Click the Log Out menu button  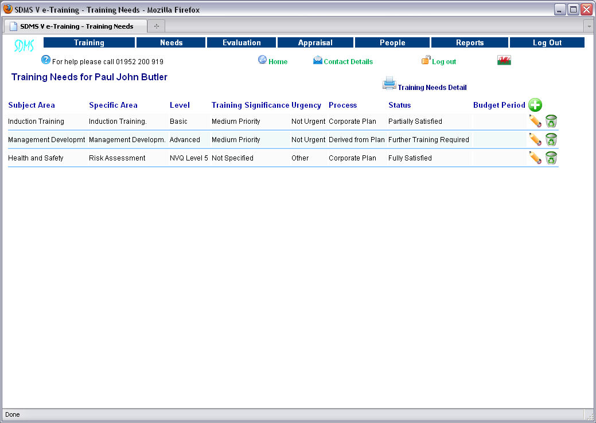click(547, 42)
